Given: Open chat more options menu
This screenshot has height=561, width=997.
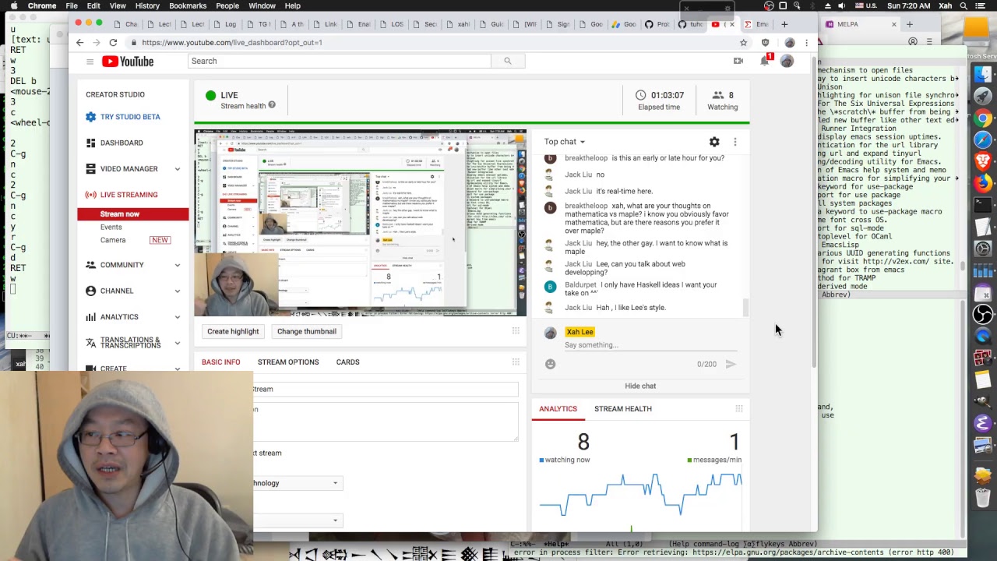Looking at the screenshot, I should point(735,142).
